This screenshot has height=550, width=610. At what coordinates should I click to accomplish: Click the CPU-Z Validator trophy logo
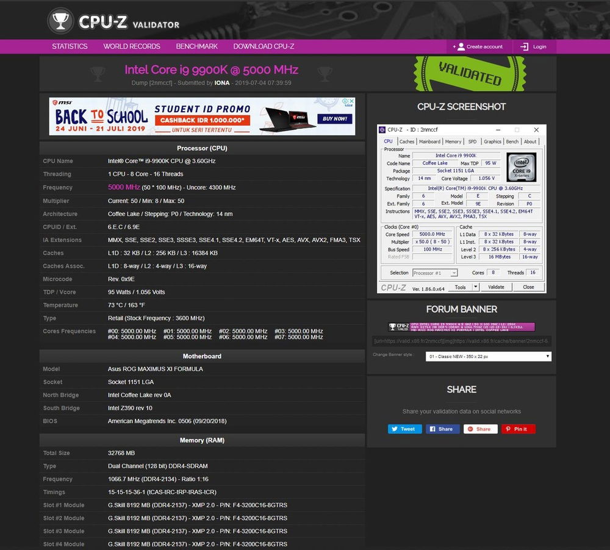pyautogui.click(x=59, y=20)
